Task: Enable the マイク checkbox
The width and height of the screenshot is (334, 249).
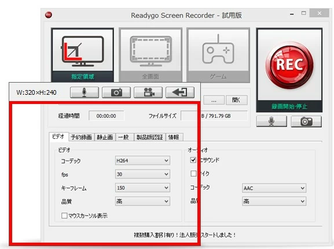Action: tap(193, 173)
